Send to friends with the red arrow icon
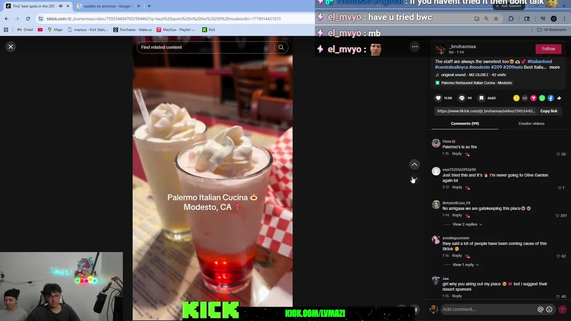Viewport: 571px width, 321px height. coord(533,98)
